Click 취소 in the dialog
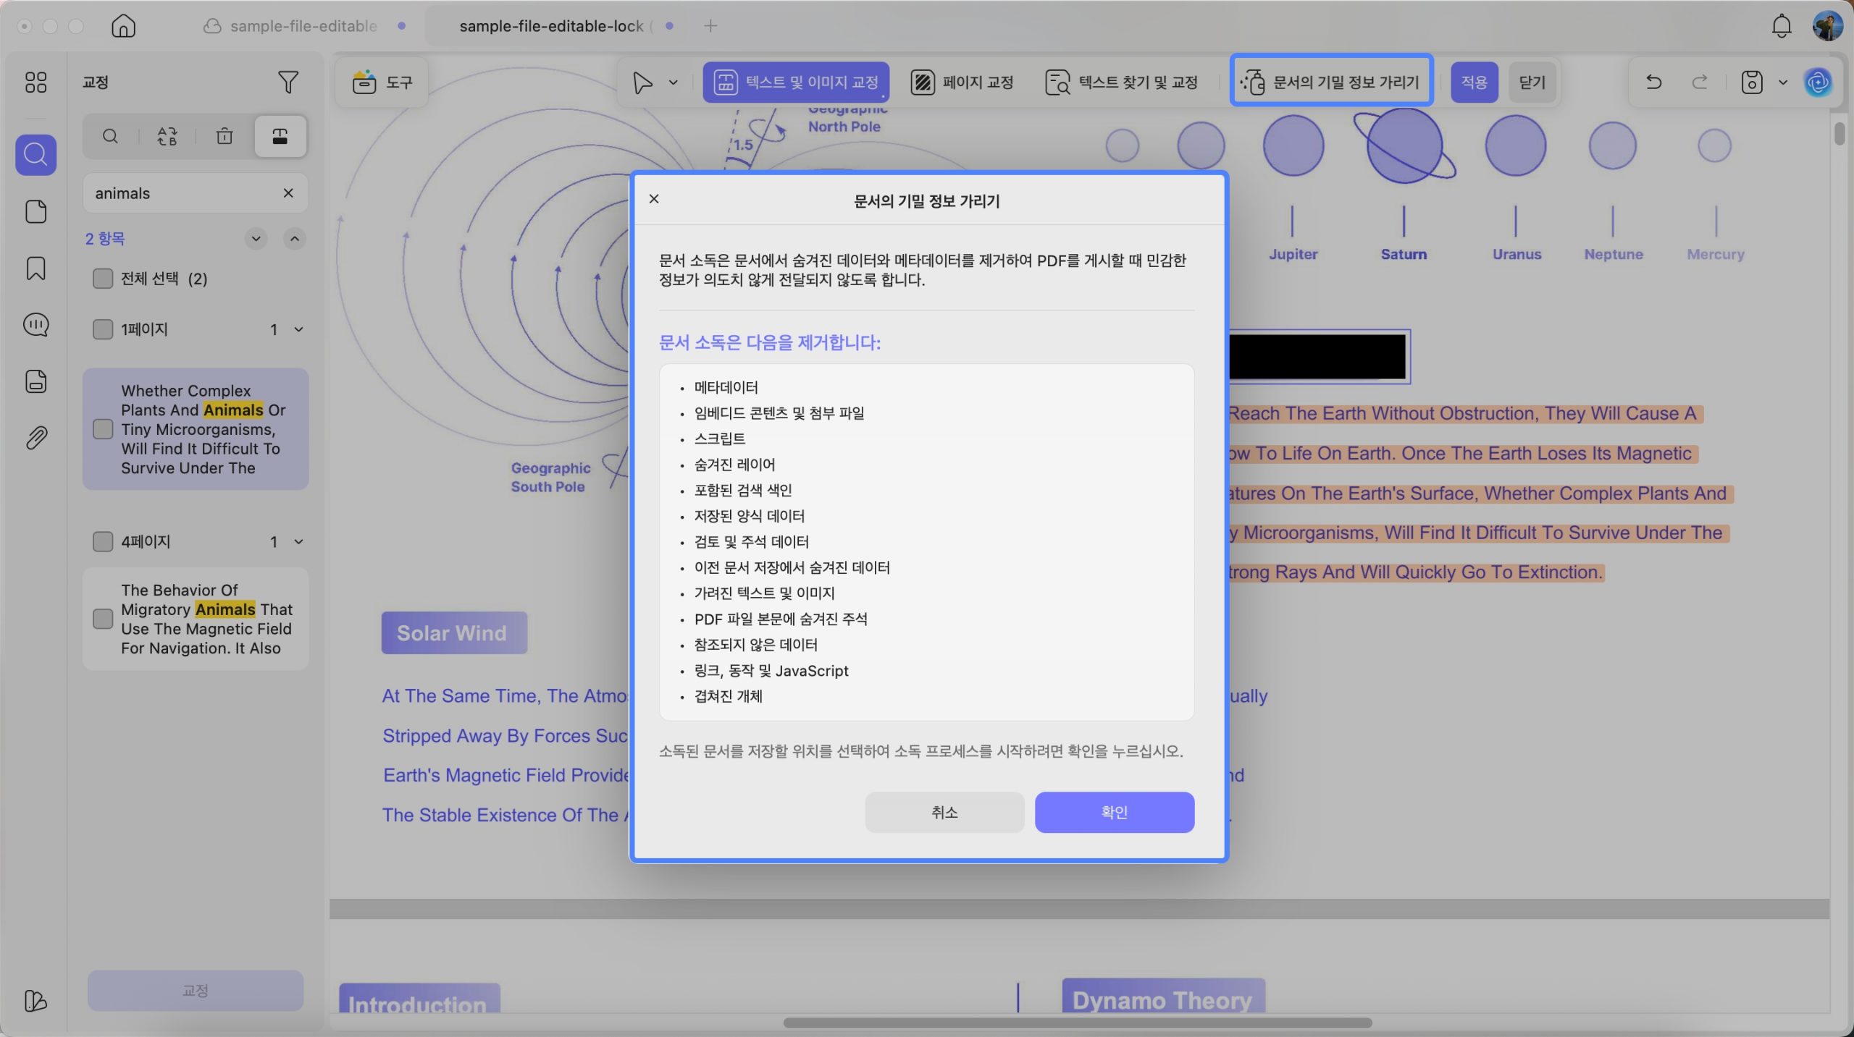This screenshot has height=1037, width=1854. (944, 812)
